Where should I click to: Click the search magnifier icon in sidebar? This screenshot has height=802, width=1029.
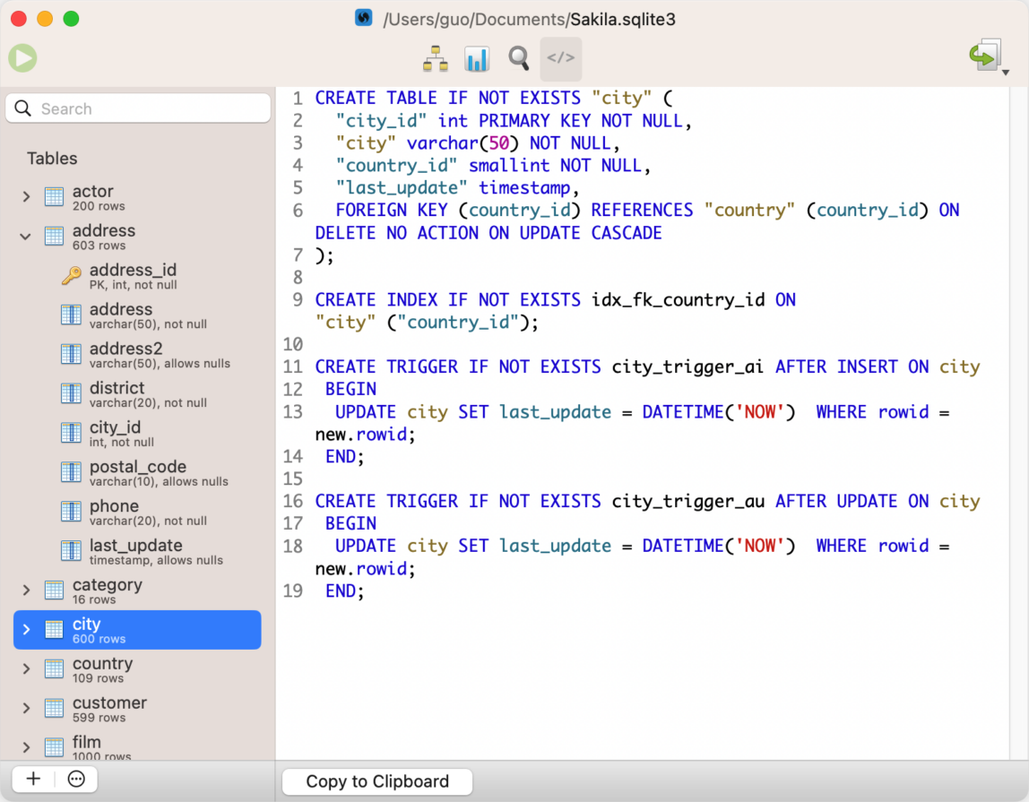pos(23,108)
